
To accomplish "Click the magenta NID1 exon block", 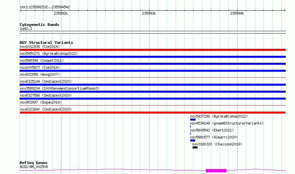I will tap(216, 171).
